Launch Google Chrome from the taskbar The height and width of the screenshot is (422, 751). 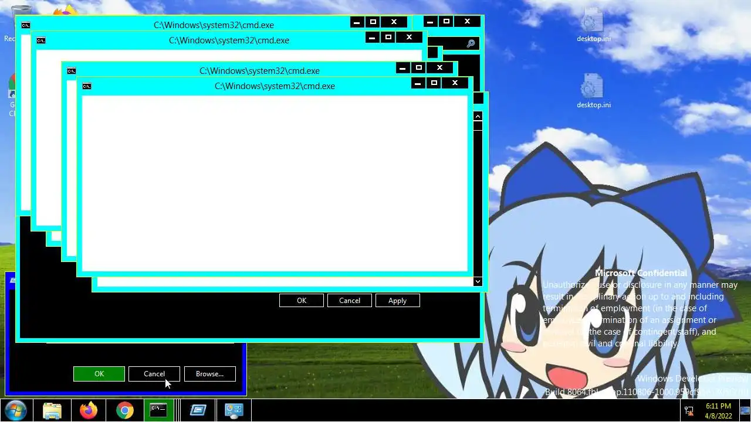(x=124, y=410)
